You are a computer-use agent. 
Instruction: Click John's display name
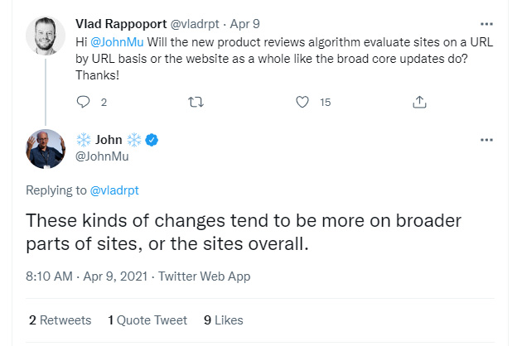click(x=109, y=140)
